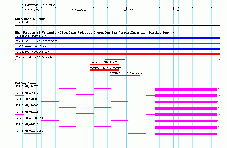The width and height of the screenshot is (227, 148).
Task: Click the chr12:131707365..131707796 coordinate label
Action: pyautogui.click(x=35, y=5)
